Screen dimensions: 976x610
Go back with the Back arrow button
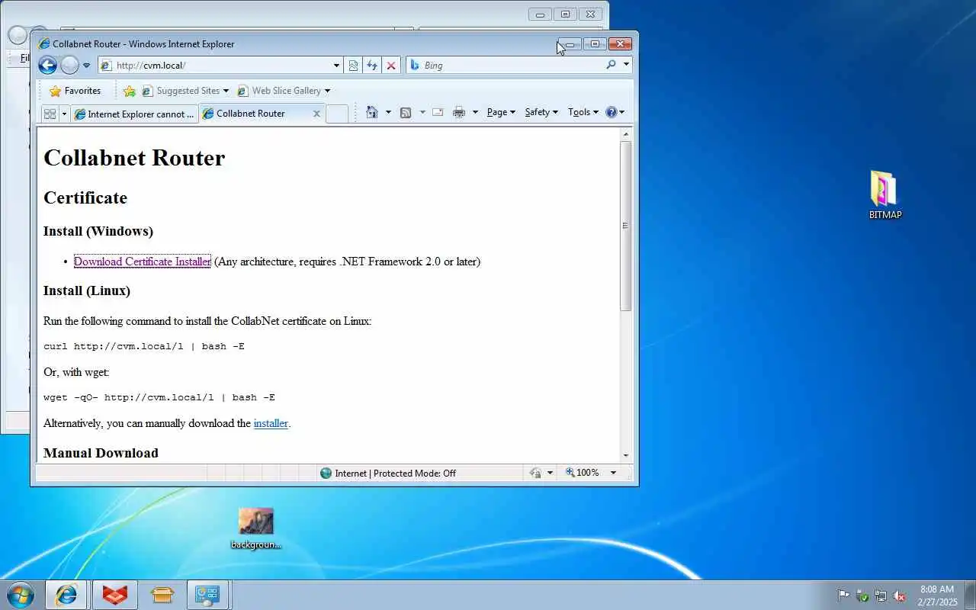pos(47,66)
